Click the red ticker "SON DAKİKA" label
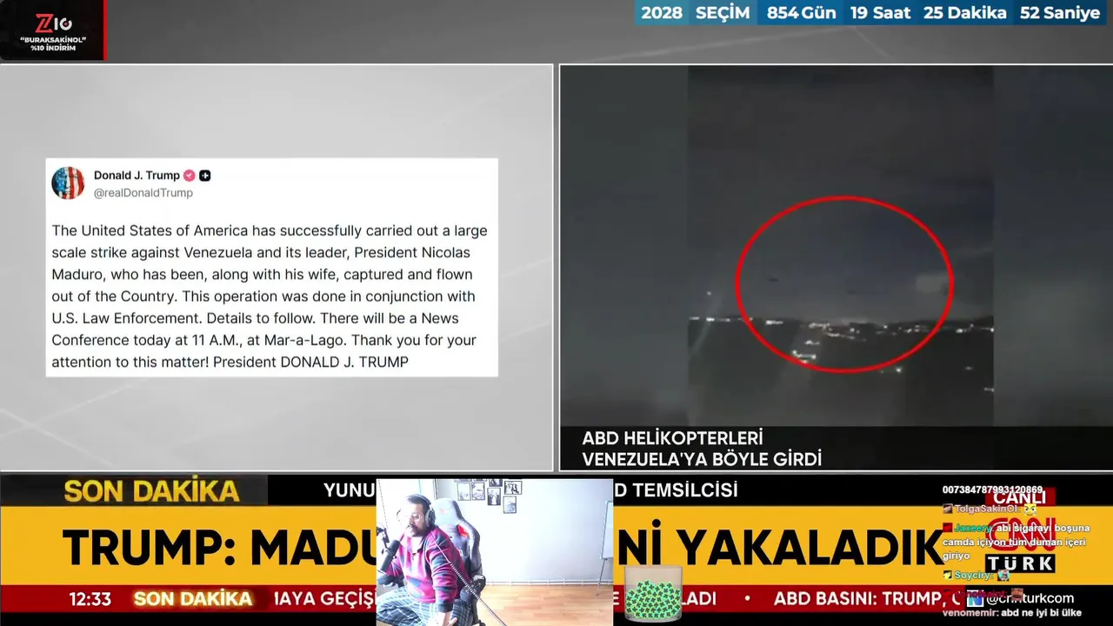The height and width of the screenshot is (626, 1113). tap(192, 599)
